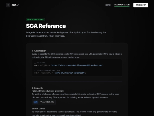Click the '// Base URL' comment
The width and height of the screenshot is (154, 116).
point(40,63)
